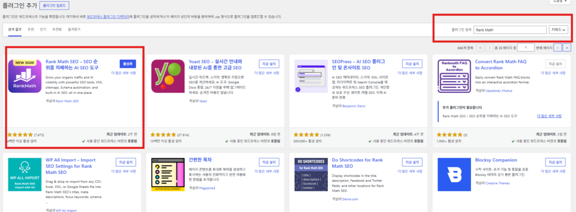This screenshot has width=576, height=212.
Task: Install Do Shortcodes for Rank Math SEO
Action: 412,162
